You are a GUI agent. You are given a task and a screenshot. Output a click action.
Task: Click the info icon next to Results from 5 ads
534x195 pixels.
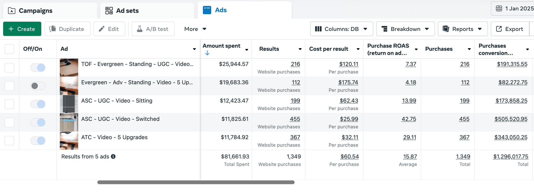point(113,156)
